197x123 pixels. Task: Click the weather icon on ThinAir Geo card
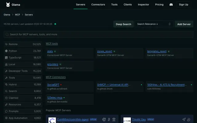189,119
